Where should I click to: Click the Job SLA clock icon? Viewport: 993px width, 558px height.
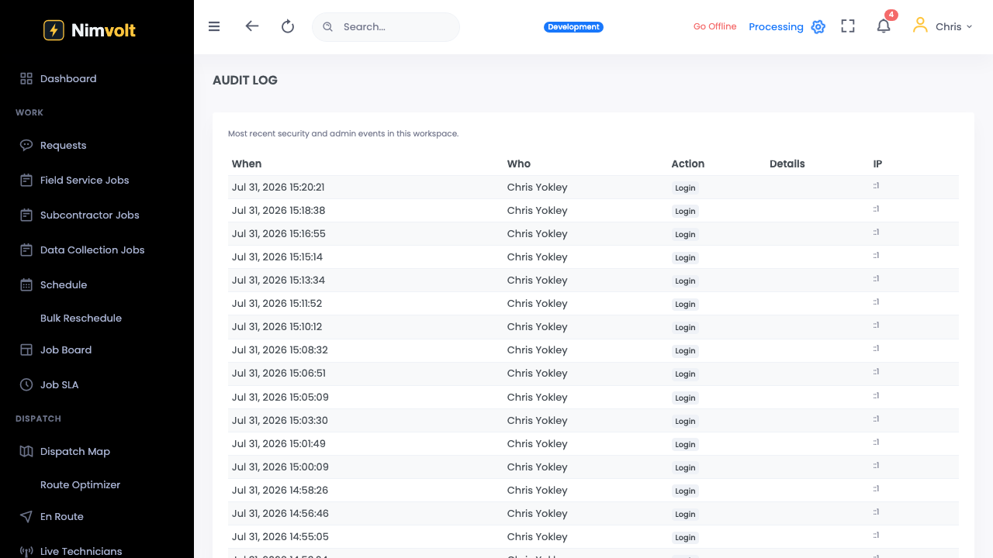[26, 384]
